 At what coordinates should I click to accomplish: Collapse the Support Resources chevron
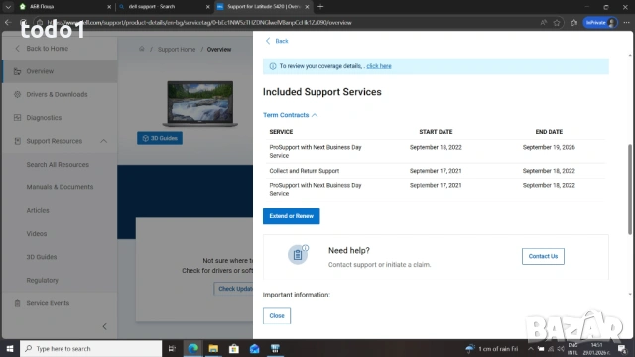pyautogui.click(x=103, y=141)
